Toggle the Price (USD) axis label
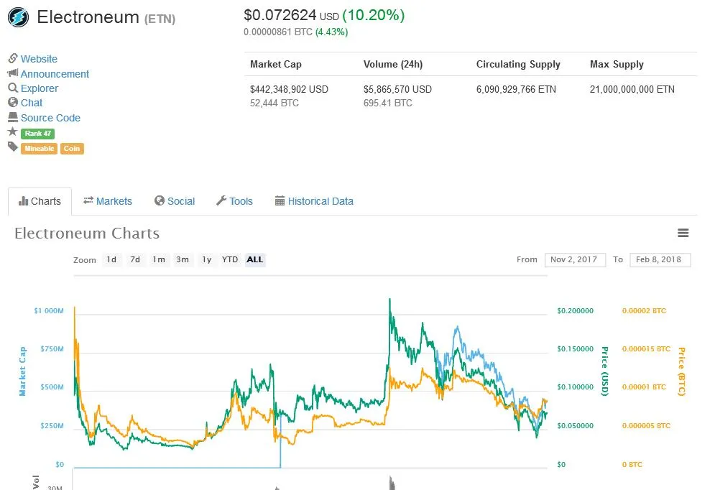This screenshot has height=490, width=715. [604, 371]
